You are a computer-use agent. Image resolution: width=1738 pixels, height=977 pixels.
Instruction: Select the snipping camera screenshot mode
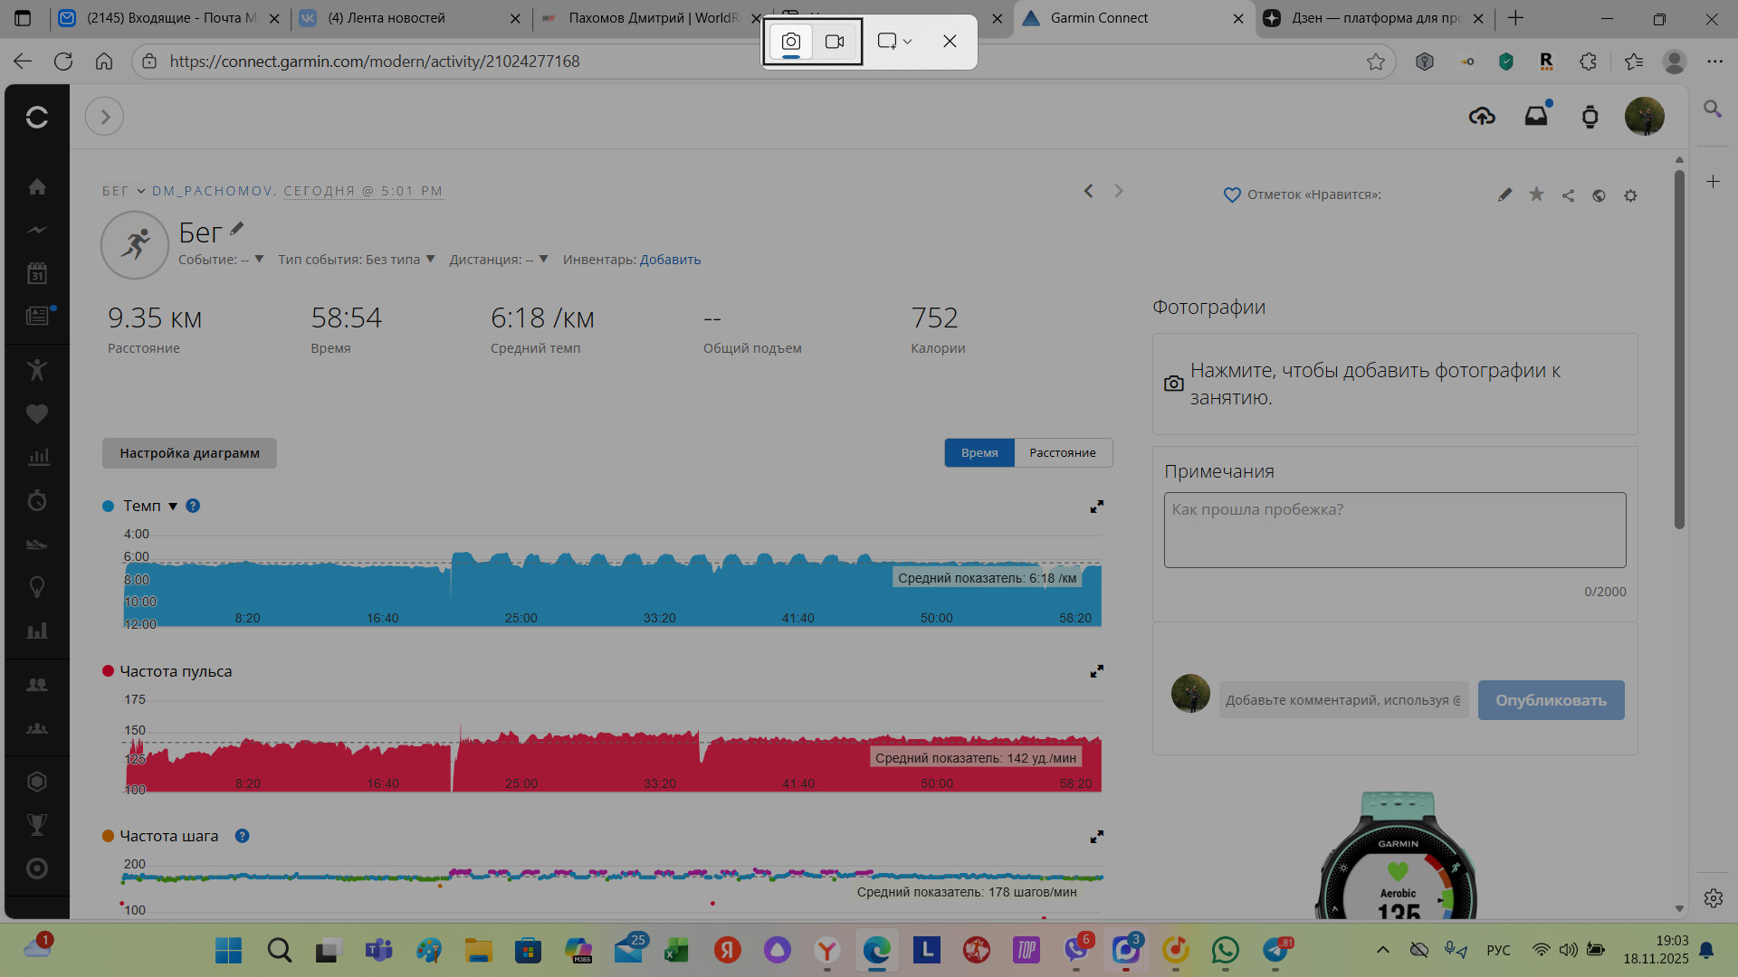point(790,41)
